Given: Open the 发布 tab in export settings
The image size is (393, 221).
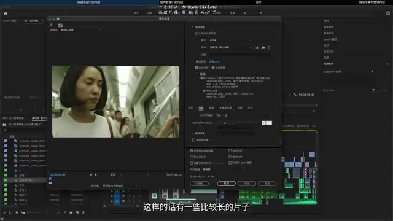Looking at the screenshot, I should coord(250,108).
